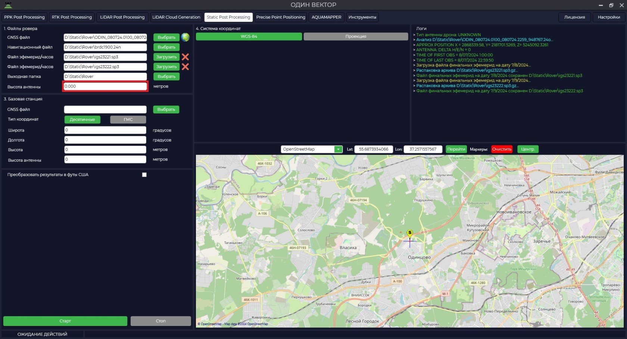
Task: Open Precise Point Positioning tab
Action: (281, 17)
